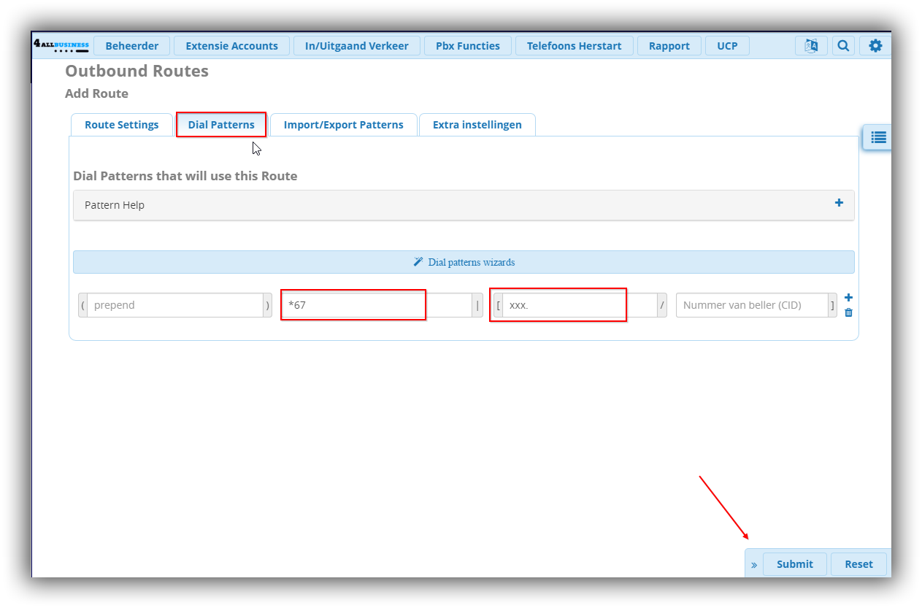Open the Pbx Functies menu
Image resolution: width=922 pixels, height=608 pixels.
(x=468, y=46)
